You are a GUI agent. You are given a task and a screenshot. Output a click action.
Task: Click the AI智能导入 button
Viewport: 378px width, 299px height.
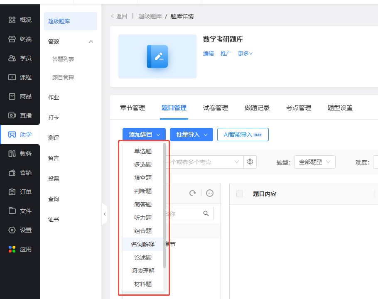(243, 135)
